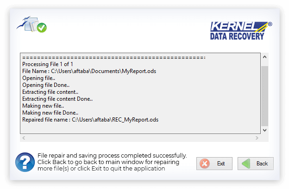
Task: Select 'Repaired file name' REC_MyReport.ods line
Action: pos(90,120)
